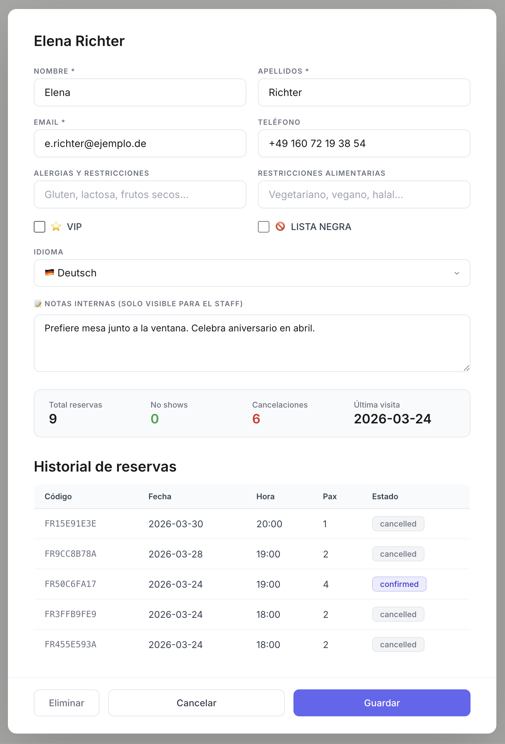Screen dimensions: 505x744
Task: Click the Historial de reservas heading
Action: click(x=105, y=467)
